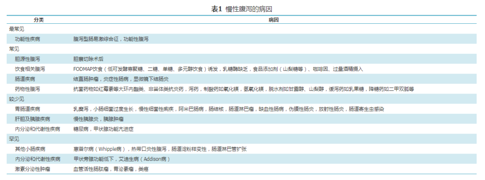Select the 病因 column header
Viewport: 485px width, 180px height.
coord(273,20)
